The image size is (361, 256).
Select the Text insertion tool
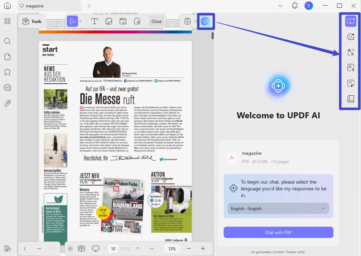click(94, 21)
